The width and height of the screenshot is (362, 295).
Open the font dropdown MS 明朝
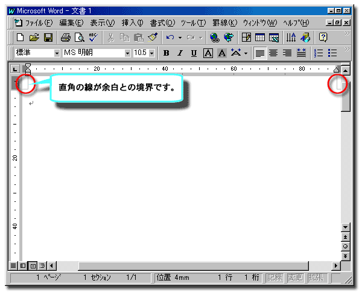coord(127,53)
